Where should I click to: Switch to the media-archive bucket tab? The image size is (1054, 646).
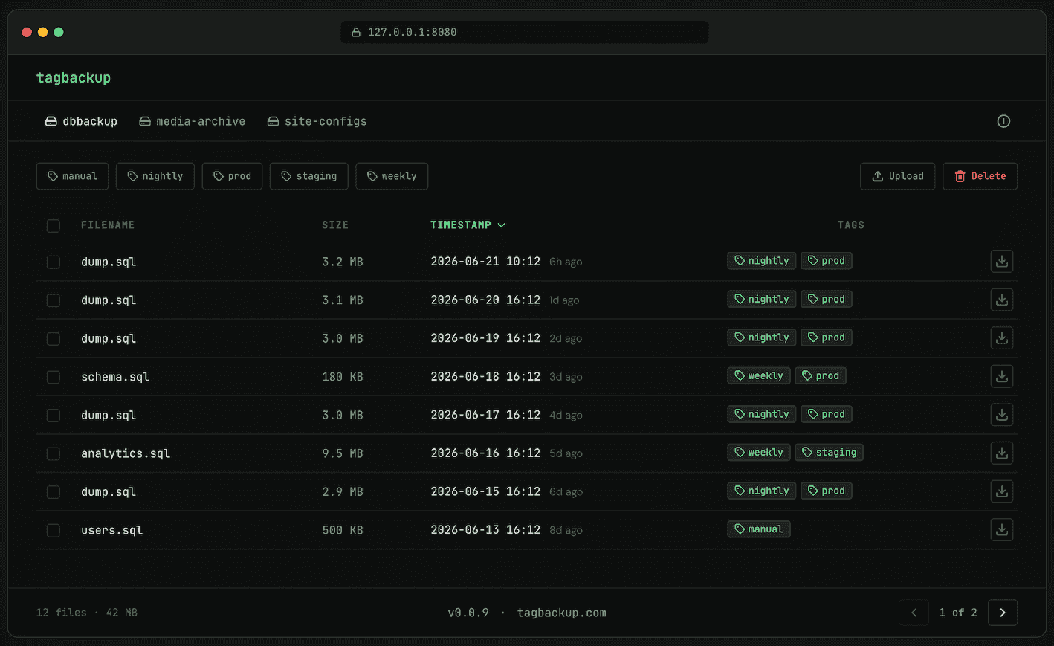coord(192,121)
